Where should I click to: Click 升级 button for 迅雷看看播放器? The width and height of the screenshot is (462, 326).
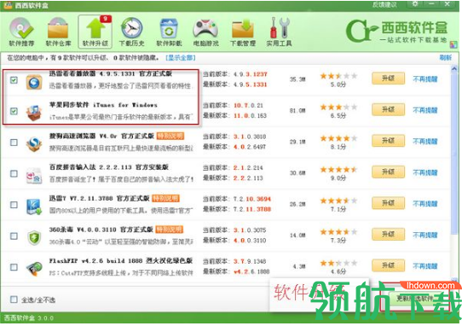(x=388, y=79)
